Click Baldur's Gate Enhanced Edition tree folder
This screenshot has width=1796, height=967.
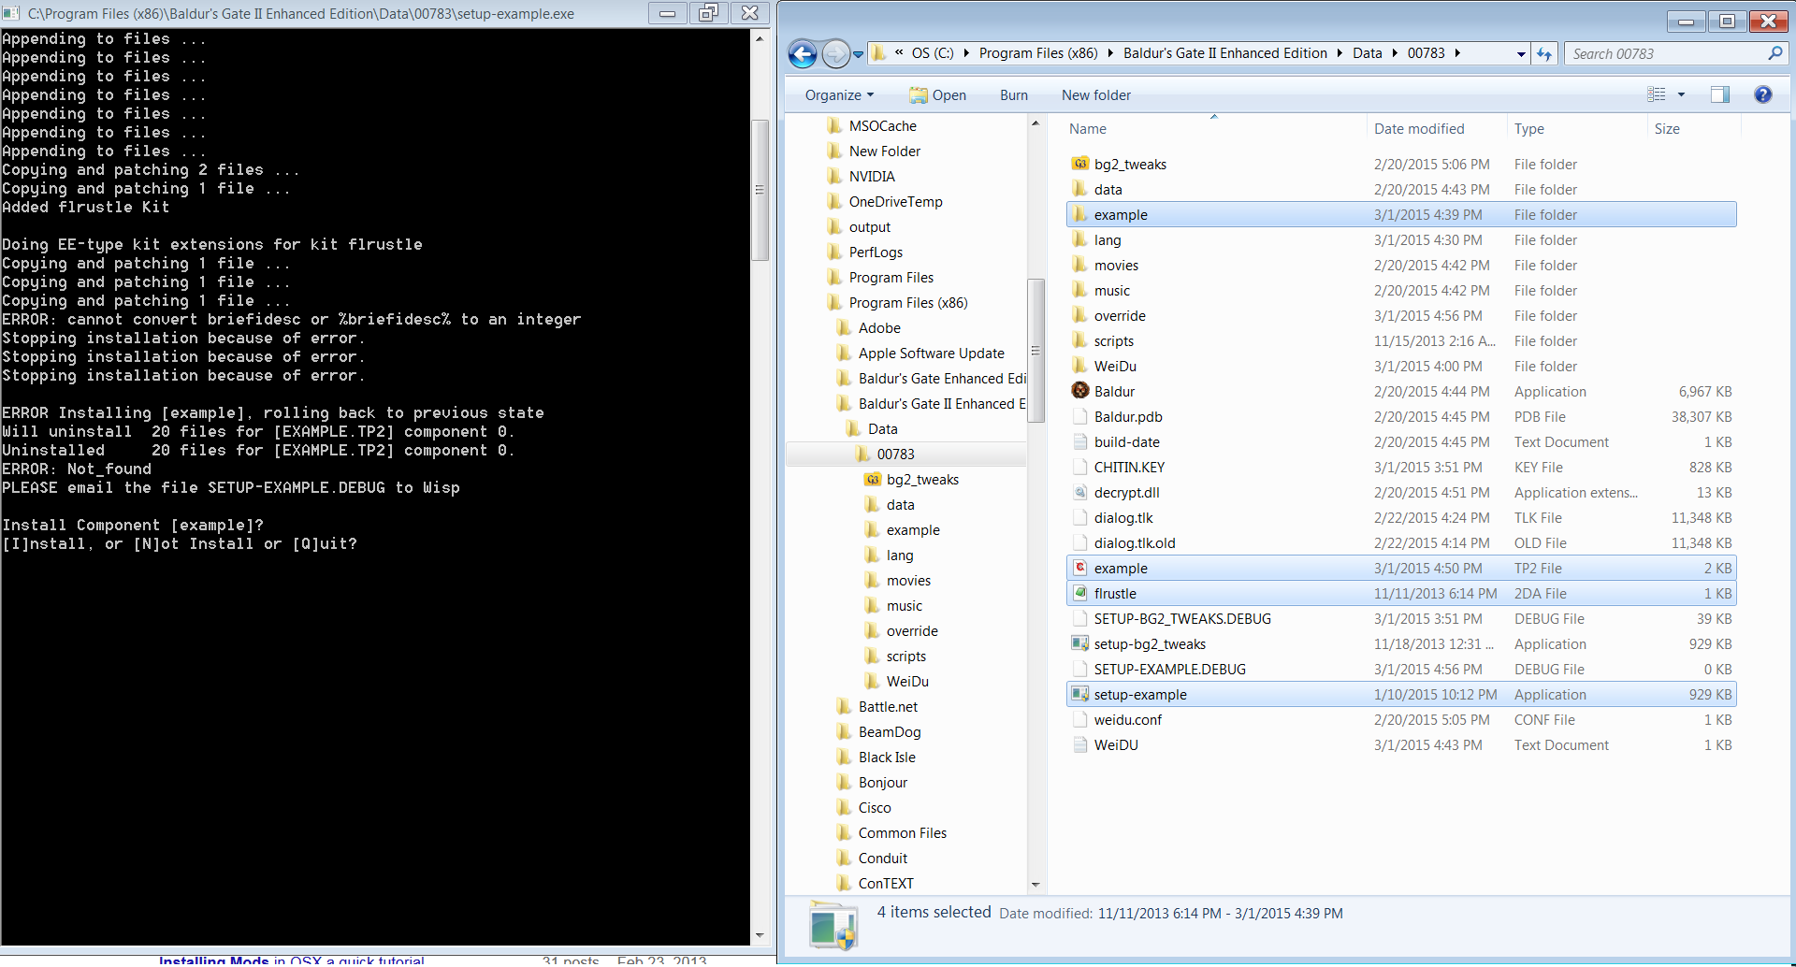point(941,379)
